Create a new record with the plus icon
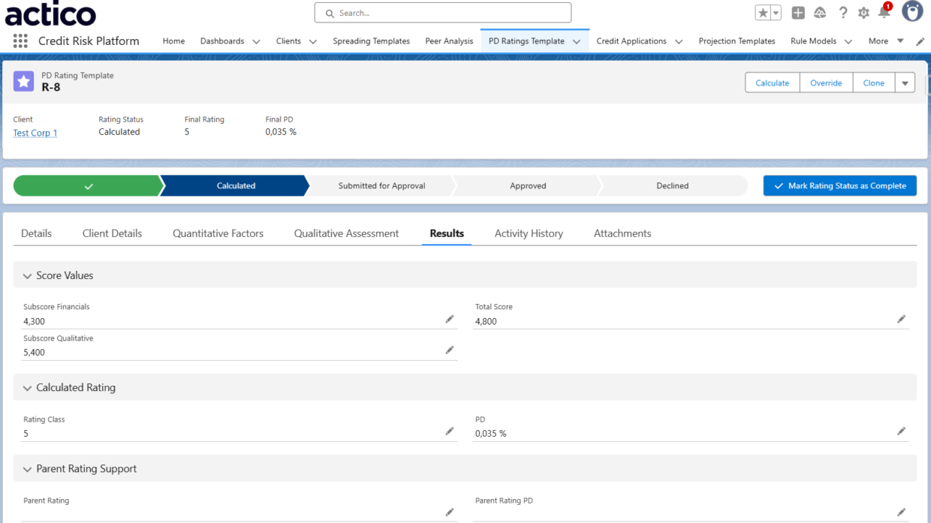The image size is (931, 523). [x=797, y=12]
